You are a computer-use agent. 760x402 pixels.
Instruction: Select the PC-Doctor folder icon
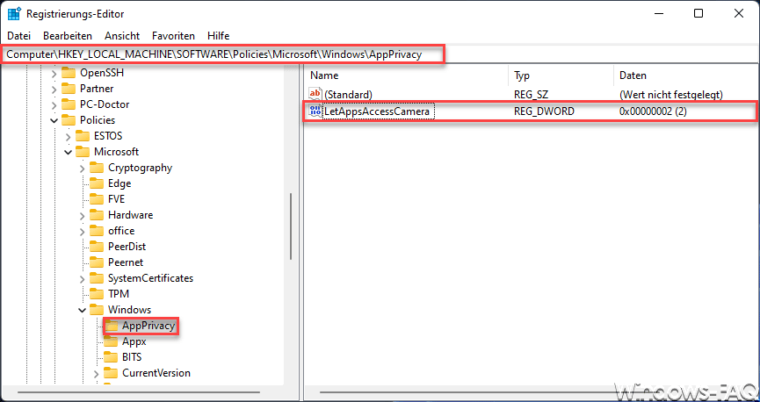[x=69, y=104]
